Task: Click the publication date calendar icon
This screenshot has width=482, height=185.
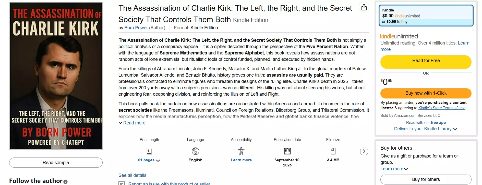Action: pyautogui.click(x=287, y=151)
